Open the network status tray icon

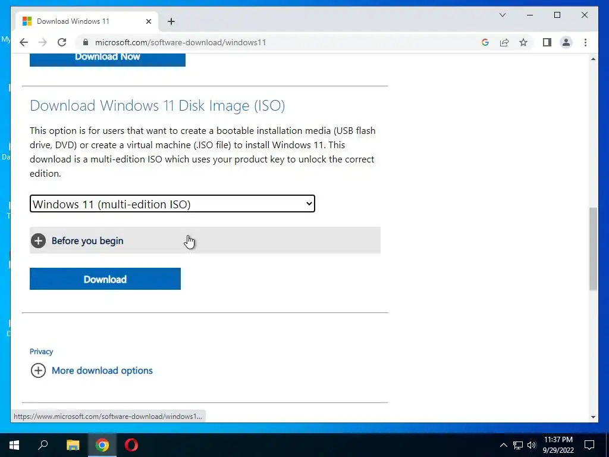[518, 445]
